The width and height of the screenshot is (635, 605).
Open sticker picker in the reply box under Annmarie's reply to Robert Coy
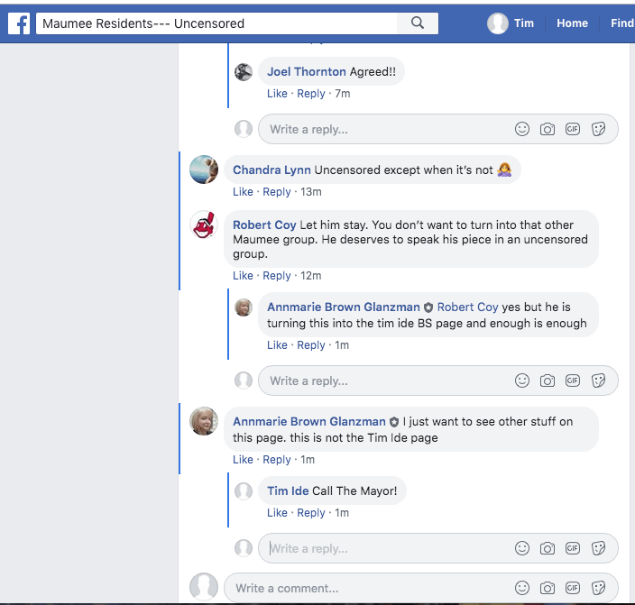598,380
